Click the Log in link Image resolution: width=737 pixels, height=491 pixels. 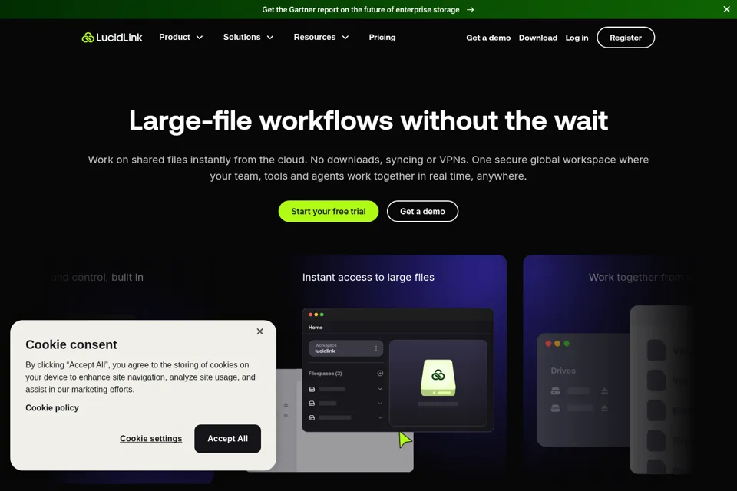click(577, 38)
